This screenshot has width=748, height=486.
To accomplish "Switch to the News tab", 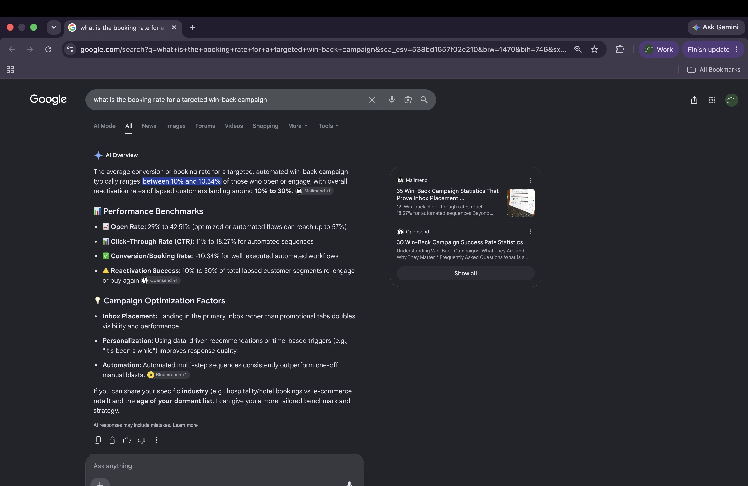I will 149,126.
